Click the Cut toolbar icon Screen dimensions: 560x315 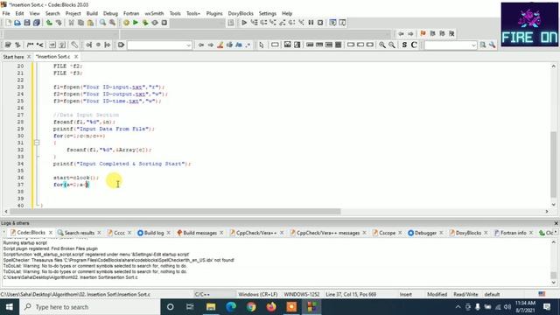[x=72, y=23]
